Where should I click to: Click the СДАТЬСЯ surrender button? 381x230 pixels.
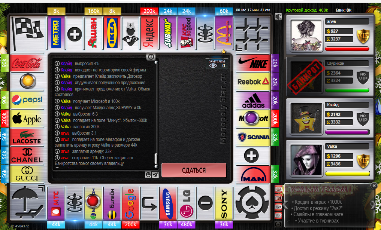pyautogui.click(x=194, y=170)
